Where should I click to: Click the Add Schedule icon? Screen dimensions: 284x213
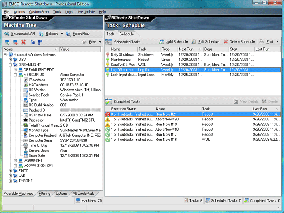[x=162, y=42]
